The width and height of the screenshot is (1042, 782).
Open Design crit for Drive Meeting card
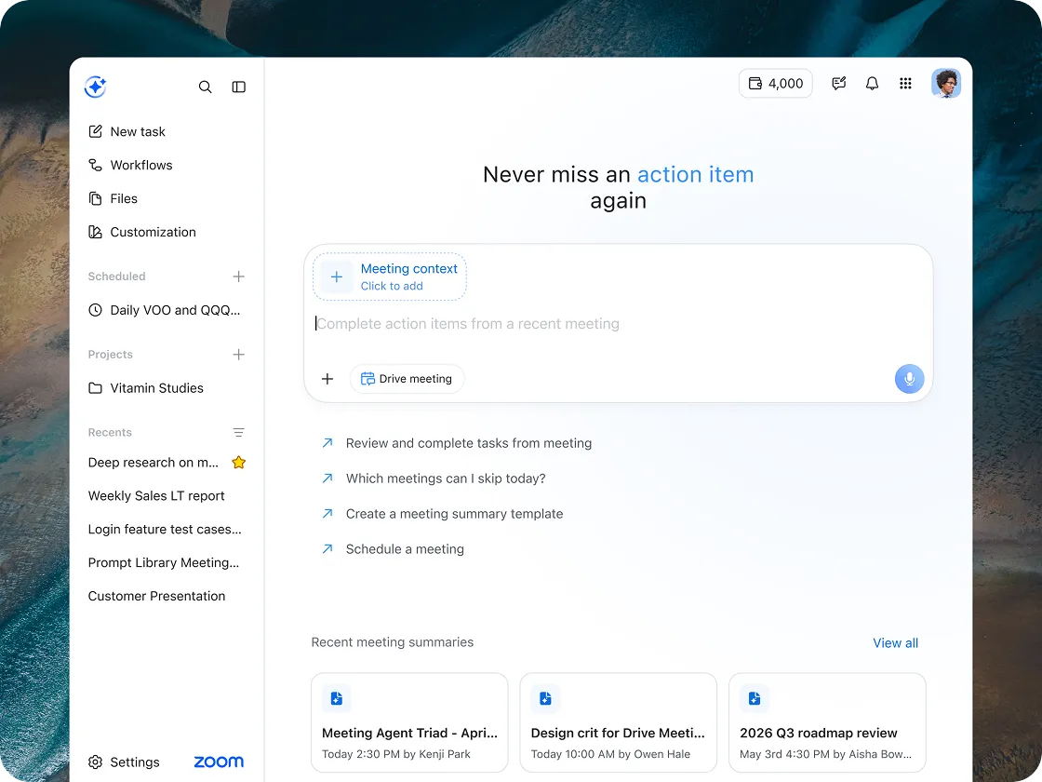[x=618, y=722]
